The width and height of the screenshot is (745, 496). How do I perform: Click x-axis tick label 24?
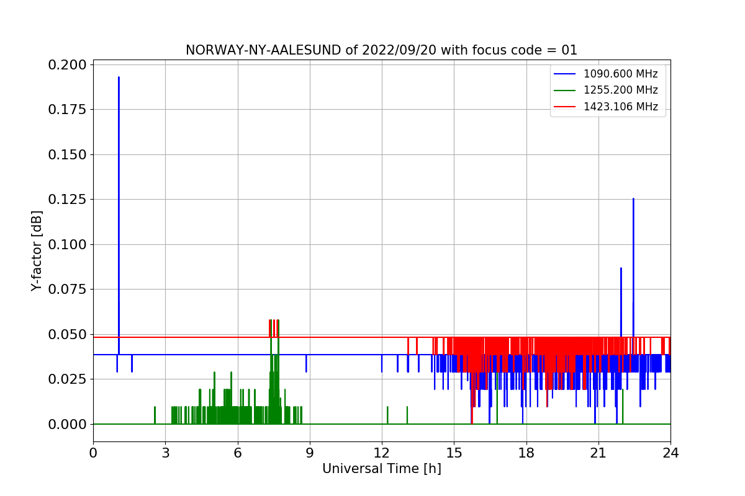click(670, 453)
